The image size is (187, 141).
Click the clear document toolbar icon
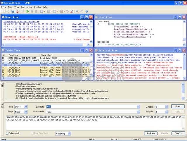click(x=72, y=11)
